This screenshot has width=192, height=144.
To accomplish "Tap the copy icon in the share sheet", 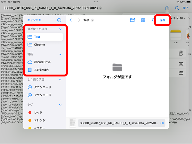I will point(181,53).
